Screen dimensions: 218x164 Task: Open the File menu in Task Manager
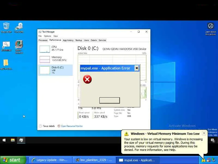pyautogui.click(x=40, y=36)
